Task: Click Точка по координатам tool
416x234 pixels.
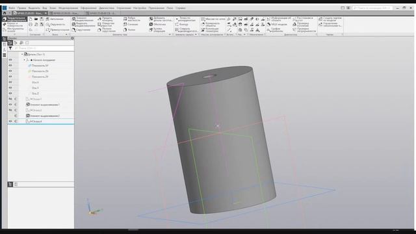Action: (185, 19)
